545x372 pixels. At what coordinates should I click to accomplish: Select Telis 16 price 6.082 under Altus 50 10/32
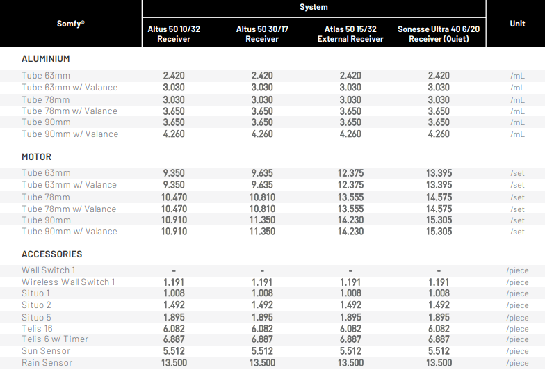174,328
